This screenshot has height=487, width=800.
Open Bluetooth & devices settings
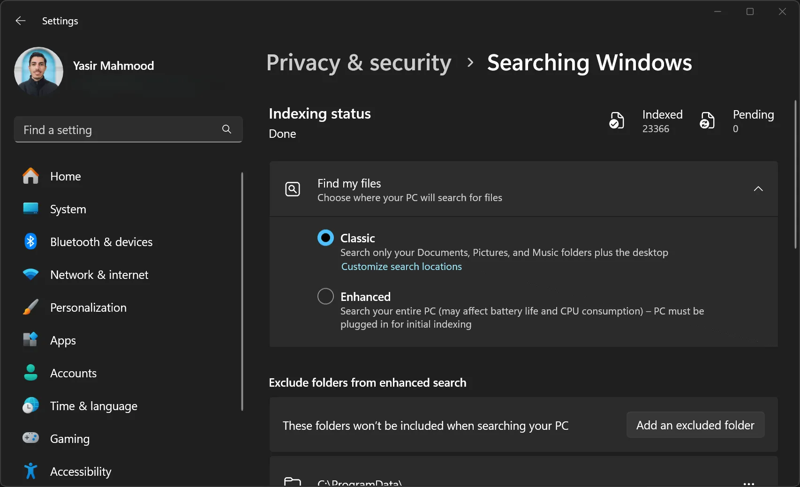101,242
